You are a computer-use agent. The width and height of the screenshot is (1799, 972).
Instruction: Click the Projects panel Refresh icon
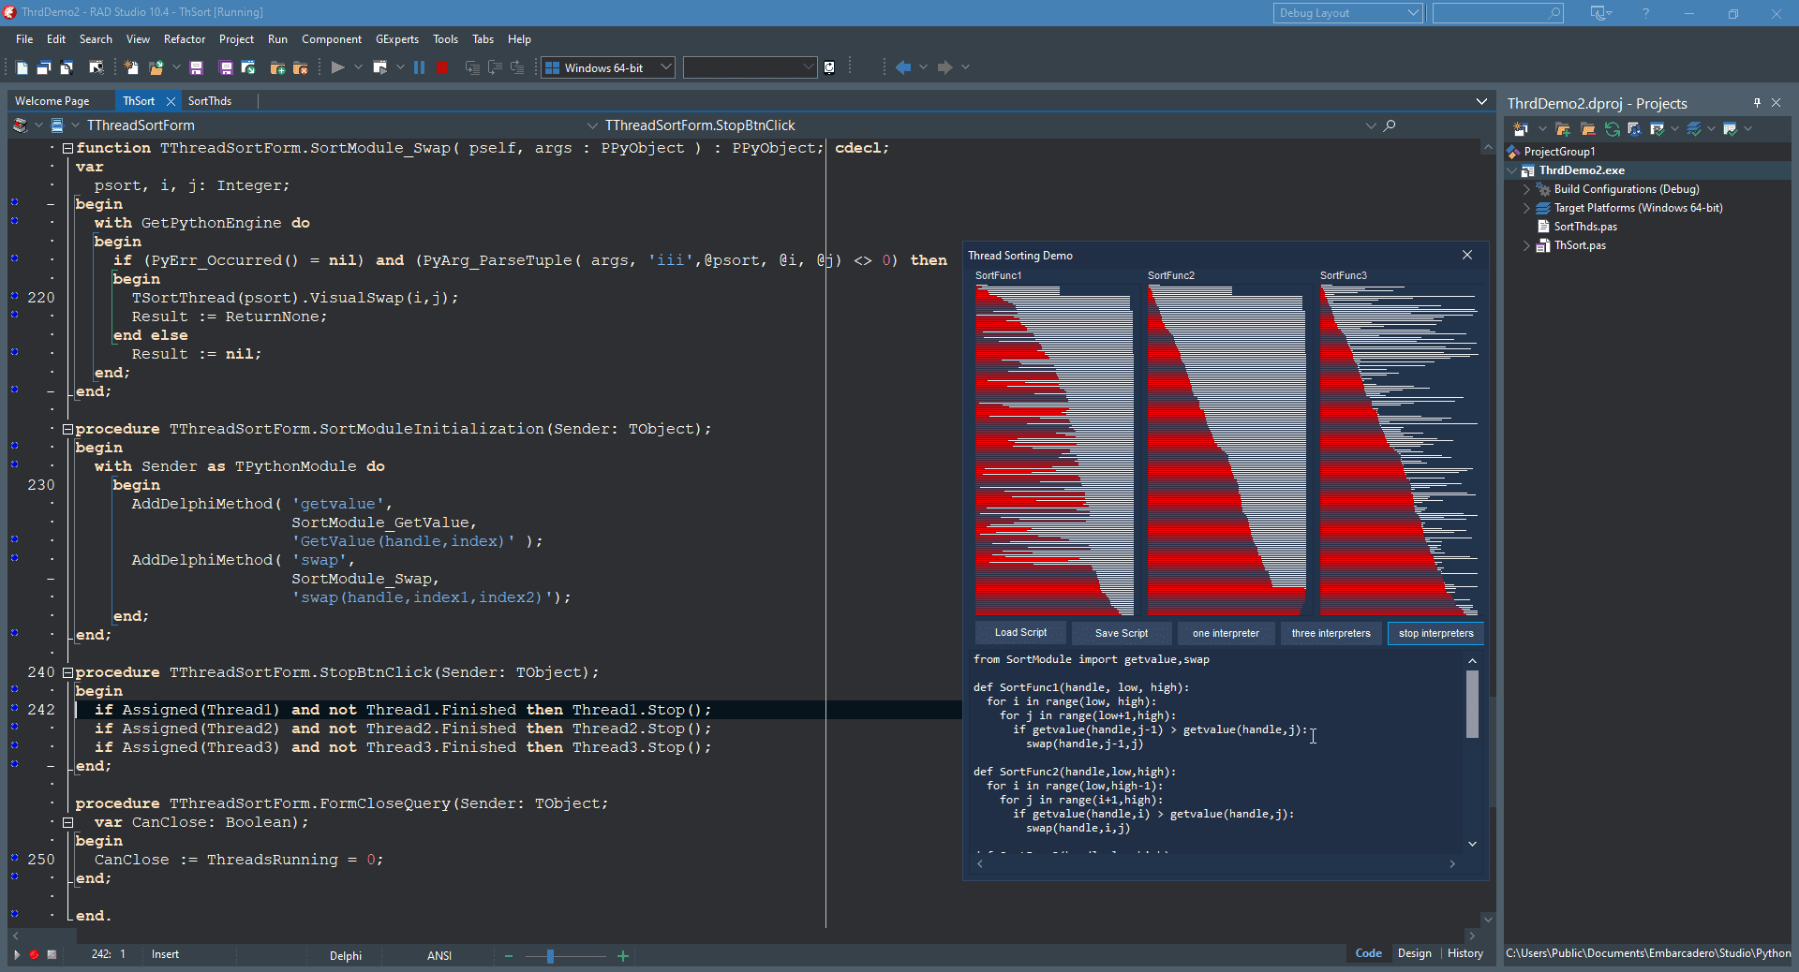[x=1613, y=129]
